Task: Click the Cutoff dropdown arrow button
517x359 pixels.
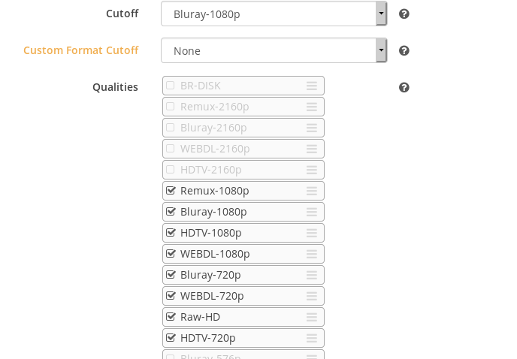Action: [381, 14]
